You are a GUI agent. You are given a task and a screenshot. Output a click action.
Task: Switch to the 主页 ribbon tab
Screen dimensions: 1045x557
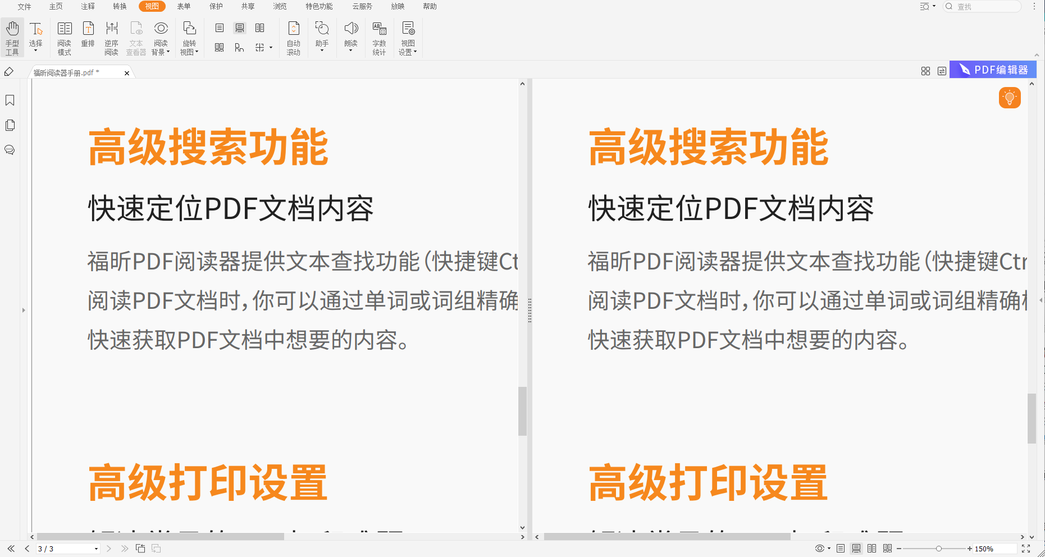pos(56,6)
